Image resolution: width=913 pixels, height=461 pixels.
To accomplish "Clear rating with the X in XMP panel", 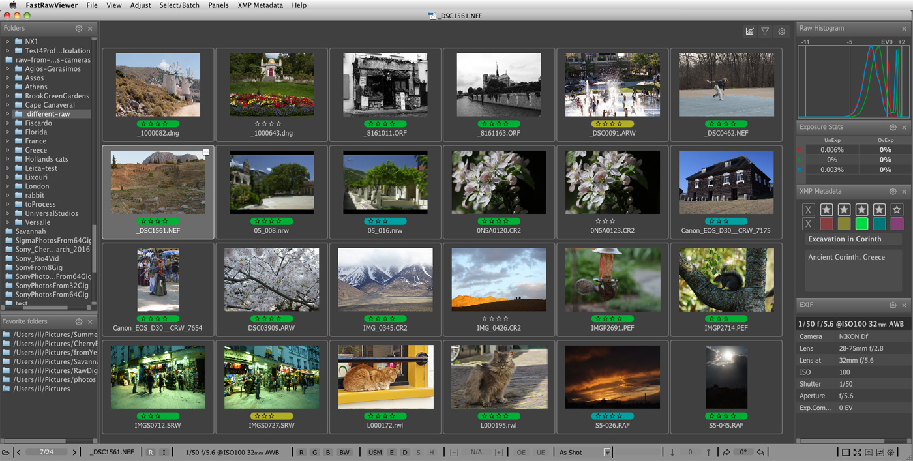I will (x=807, y=209).
